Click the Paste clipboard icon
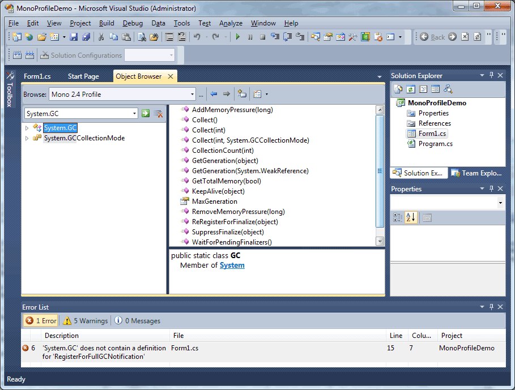The width and height of the screenshot is (515, 390). tap(126, 37)
